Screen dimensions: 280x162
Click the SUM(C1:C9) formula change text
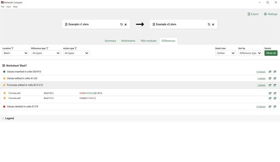click(x=87, y=98)
